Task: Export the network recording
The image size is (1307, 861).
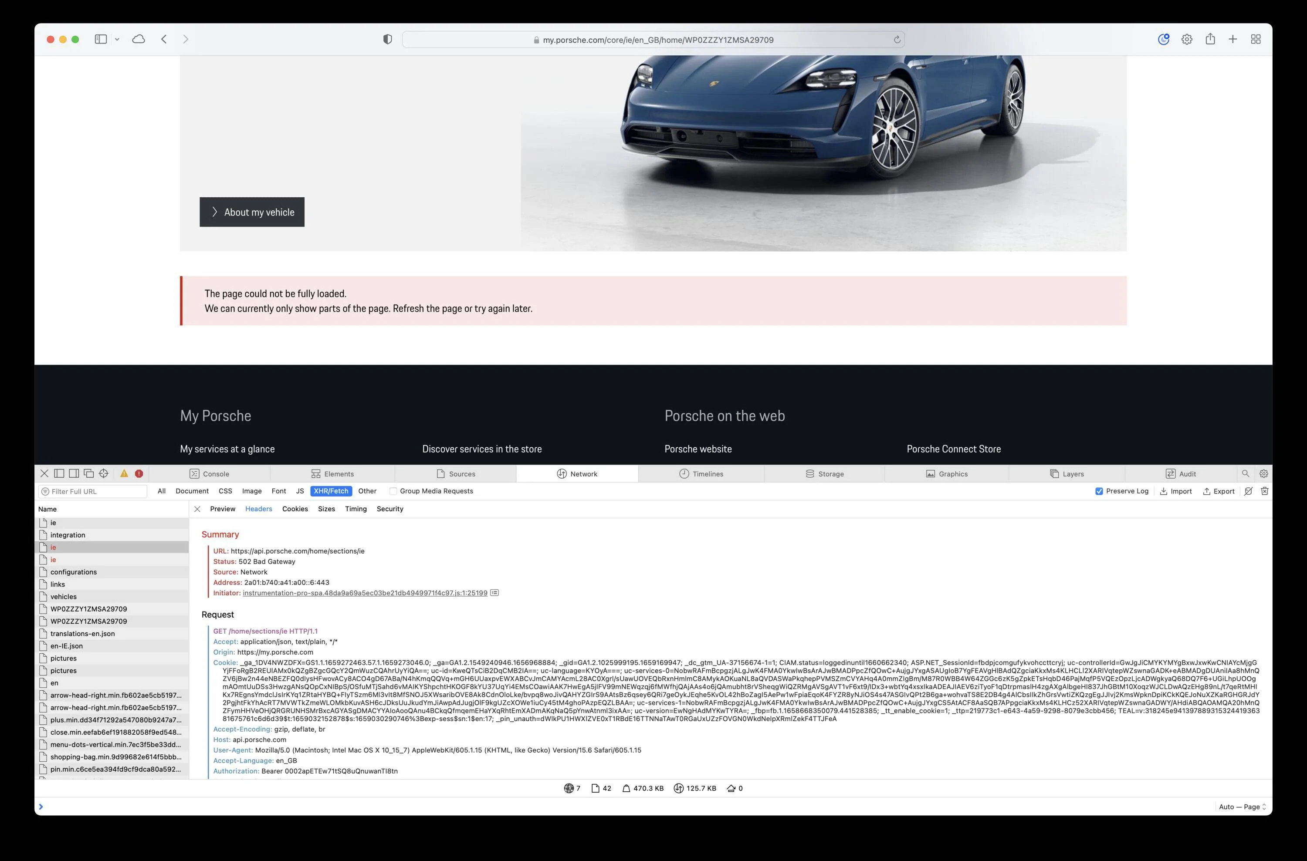Action: tap(1219, 491)
